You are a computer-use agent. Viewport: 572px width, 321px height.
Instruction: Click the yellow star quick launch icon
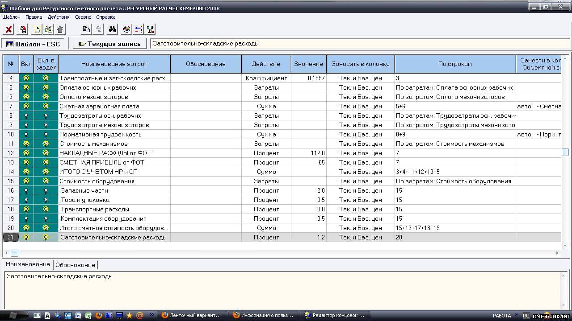coord(130,315)
